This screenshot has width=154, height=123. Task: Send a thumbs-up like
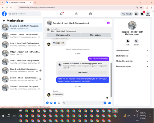click(110, 103)
